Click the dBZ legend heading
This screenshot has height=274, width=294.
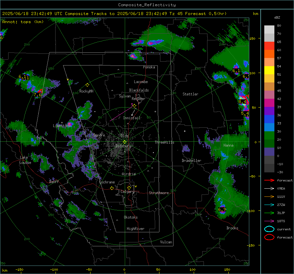[x=277, y=17]
